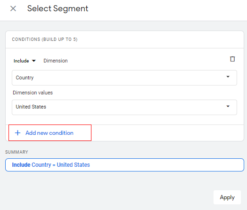Click the Dimension values label
The width and height of the screenshot is (247, 210).
33,93
